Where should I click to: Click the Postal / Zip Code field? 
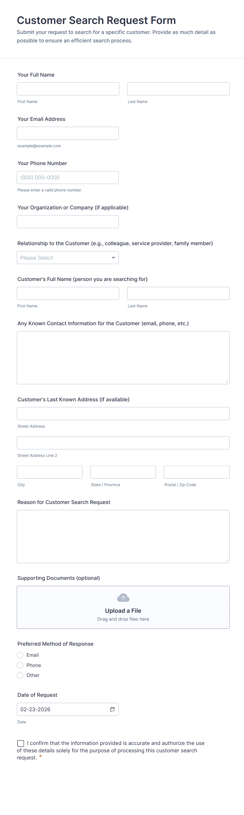(197, 472)
